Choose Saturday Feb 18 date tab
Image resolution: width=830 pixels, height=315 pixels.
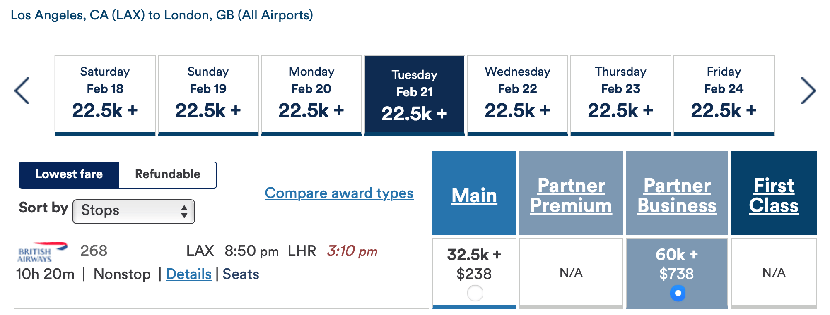[x=105, y=95]
